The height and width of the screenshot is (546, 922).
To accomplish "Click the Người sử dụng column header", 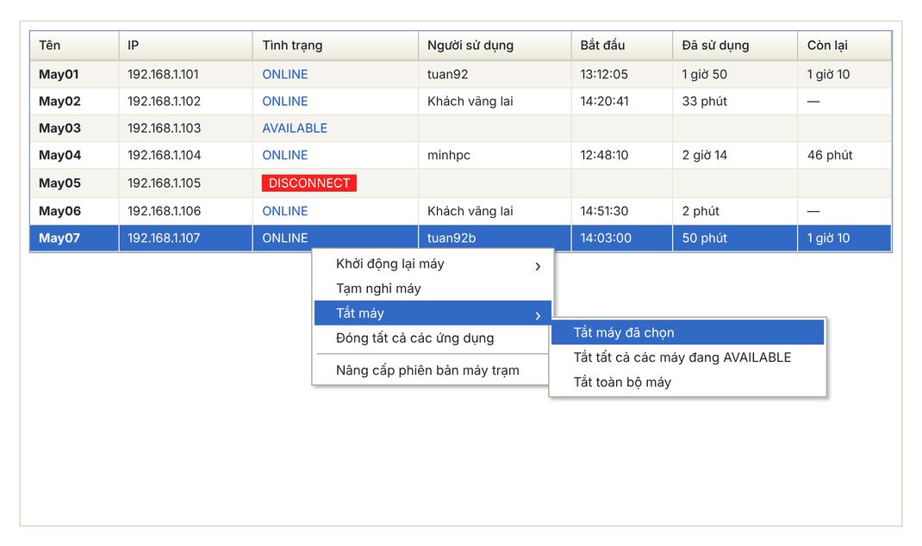I will 495,46.
